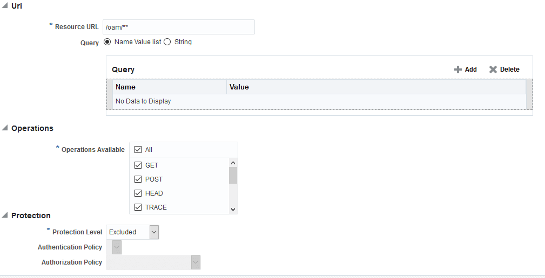
Task: Uncheck the POST operation checkbox
Action: (138, 179)
